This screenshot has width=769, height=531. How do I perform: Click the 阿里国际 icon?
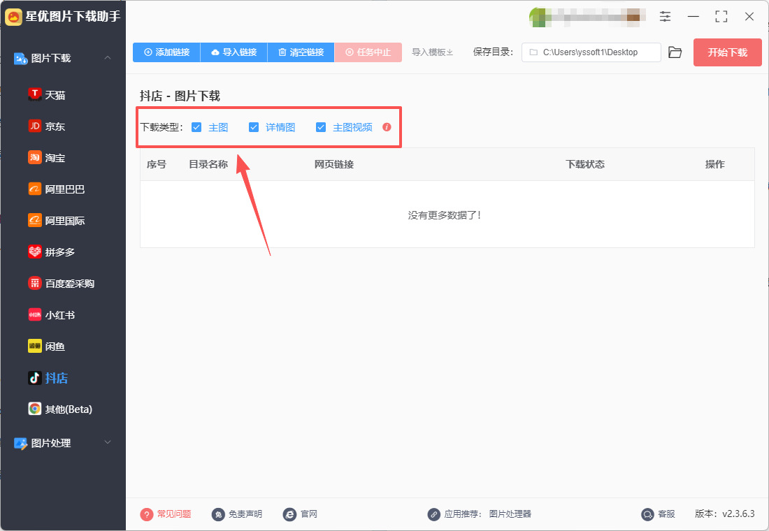point(34,221)
